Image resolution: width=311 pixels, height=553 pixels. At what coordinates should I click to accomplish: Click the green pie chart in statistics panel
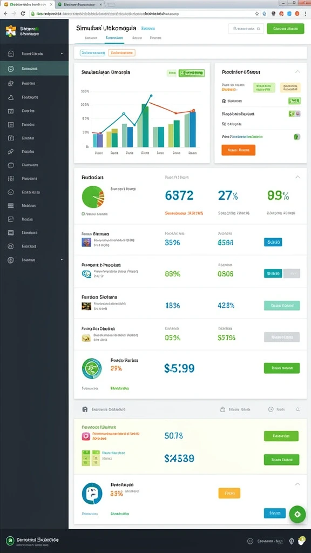pos(93,197)
